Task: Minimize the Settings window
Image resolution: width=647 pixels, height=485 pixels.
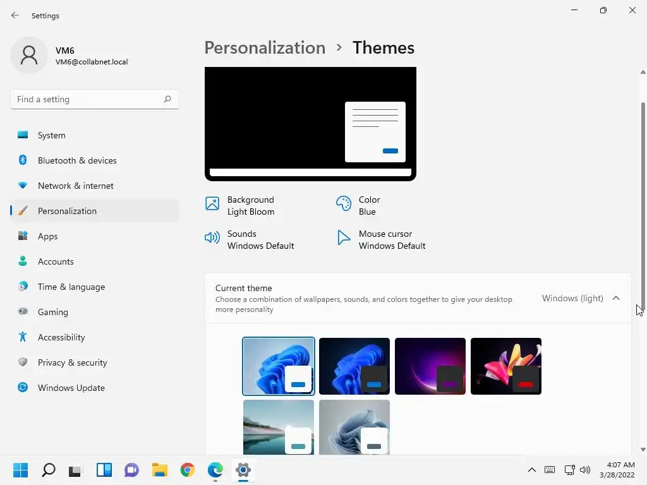Action: tap(574, 10)
